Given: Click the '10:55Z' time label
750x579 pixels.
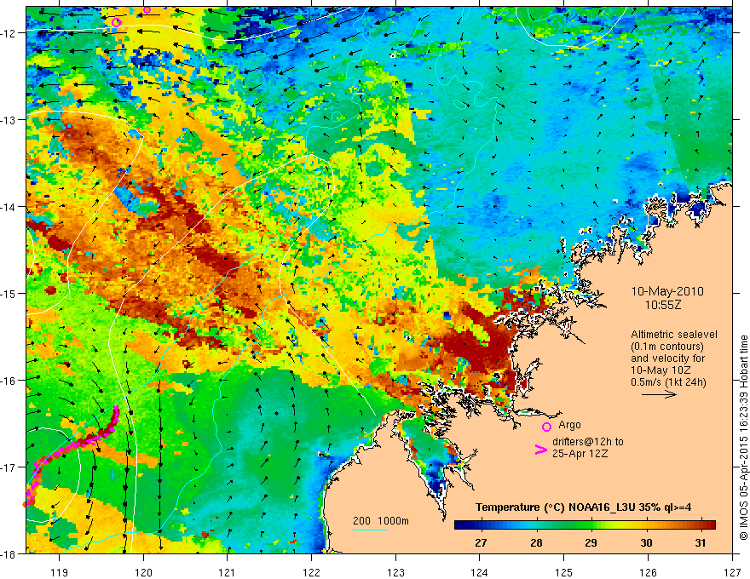Looking at the screenshot, I should point(663,305).
